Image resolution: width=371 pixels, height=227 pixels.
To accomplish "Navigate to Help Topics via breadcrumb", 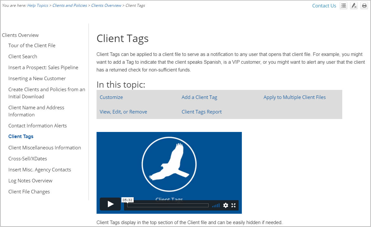I will pos(37,5).
